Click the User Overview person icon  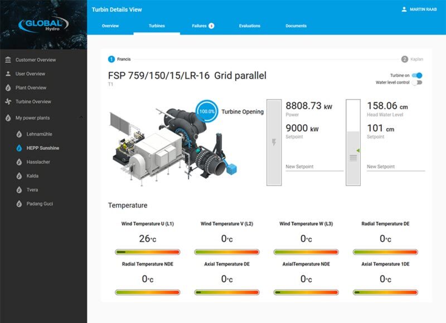[8, 74]
